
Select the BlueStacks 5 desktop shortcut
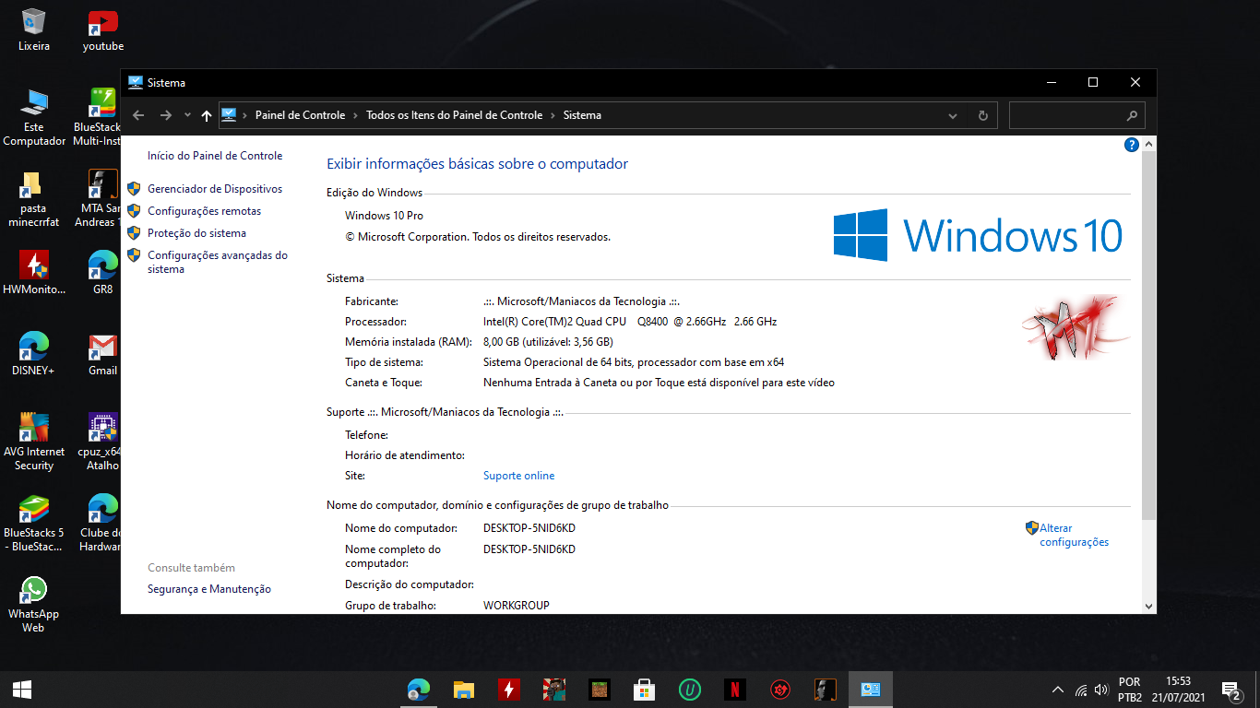(34, 524)
